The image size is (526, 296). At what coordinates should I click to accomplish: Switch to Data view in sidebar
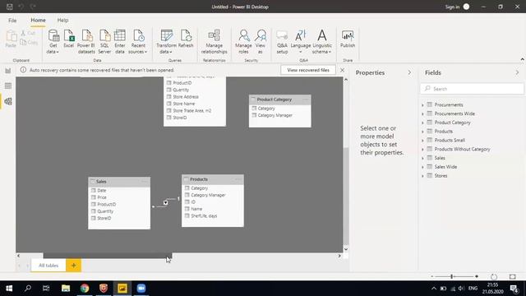[8, 86]
